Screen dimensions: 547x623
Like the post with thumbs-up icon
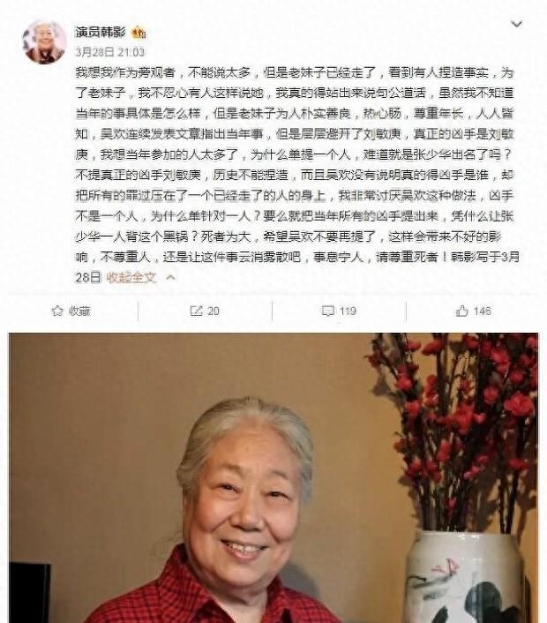point(461,311)
